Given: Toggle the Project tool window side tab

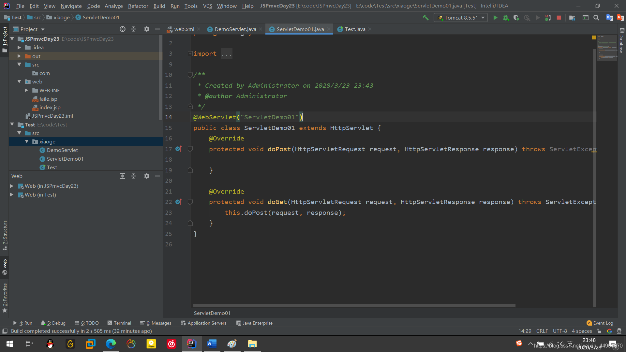Looking at the screenshot, I should click(5, 39).
